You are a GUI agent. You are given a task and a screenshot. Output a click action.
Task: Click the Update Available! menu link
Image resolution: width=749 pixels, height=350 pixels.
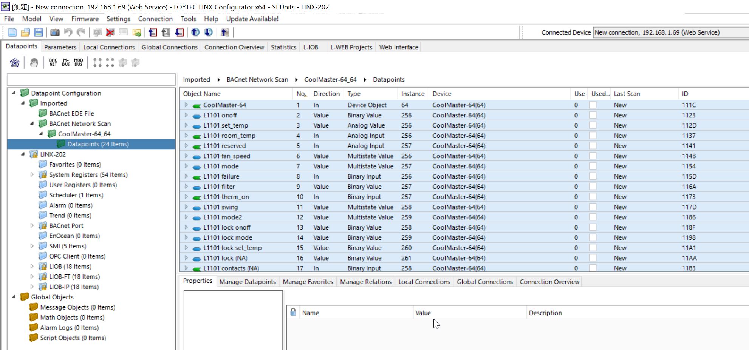pos(252,19)
